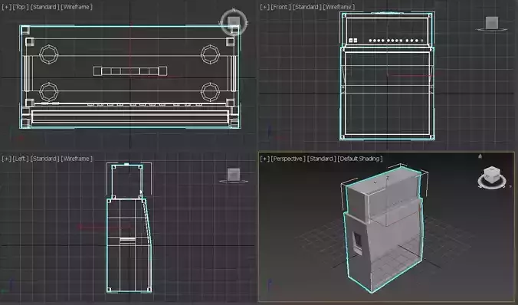Open the [Standard] menu in Top viewport
The height and width of the screenshot is (305, 518).
point(44,7)
